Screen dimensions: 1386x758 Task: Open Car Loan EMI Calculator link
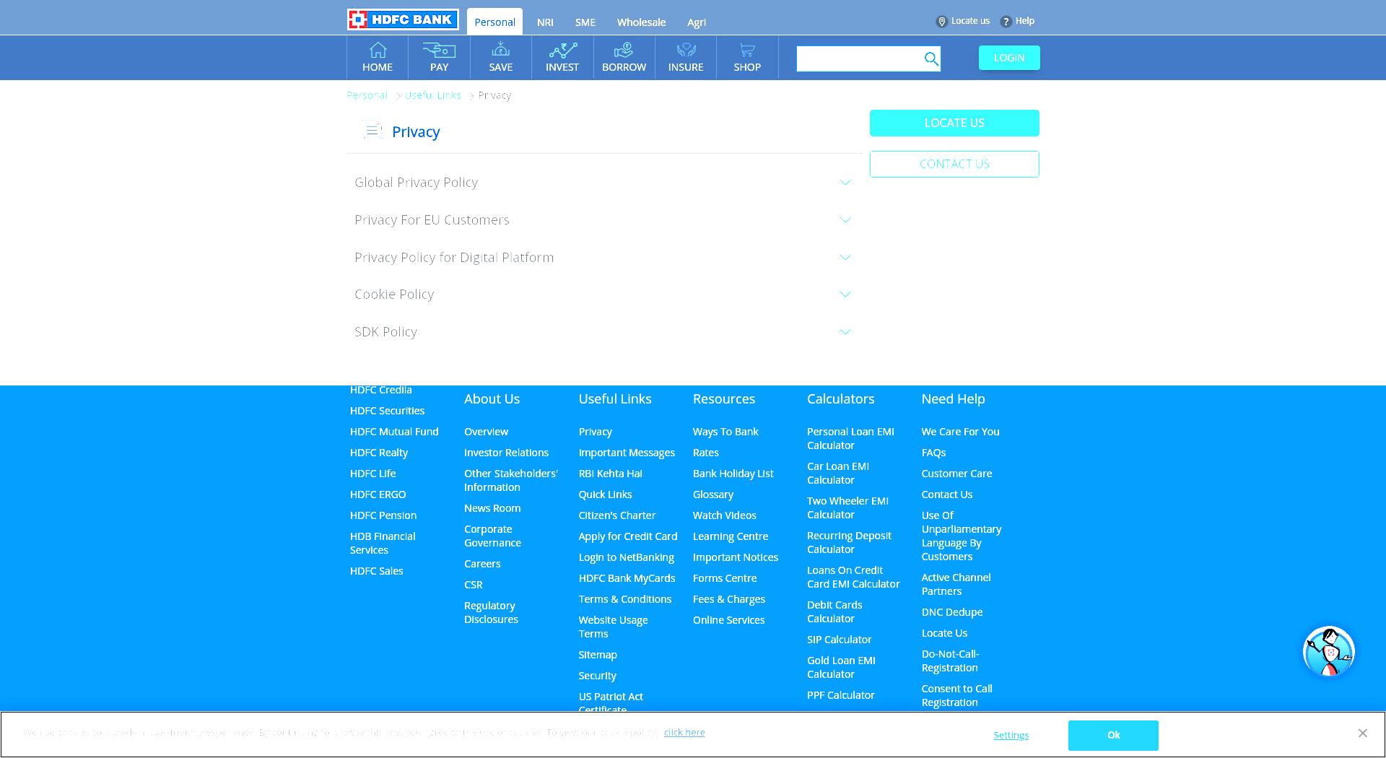(x=838, y=473)
